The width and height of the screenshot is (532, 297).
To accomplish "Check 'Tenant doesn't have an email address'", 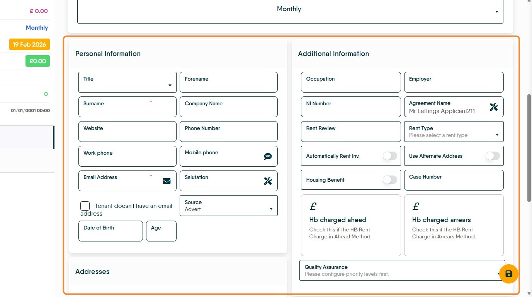I will point(85,206).
